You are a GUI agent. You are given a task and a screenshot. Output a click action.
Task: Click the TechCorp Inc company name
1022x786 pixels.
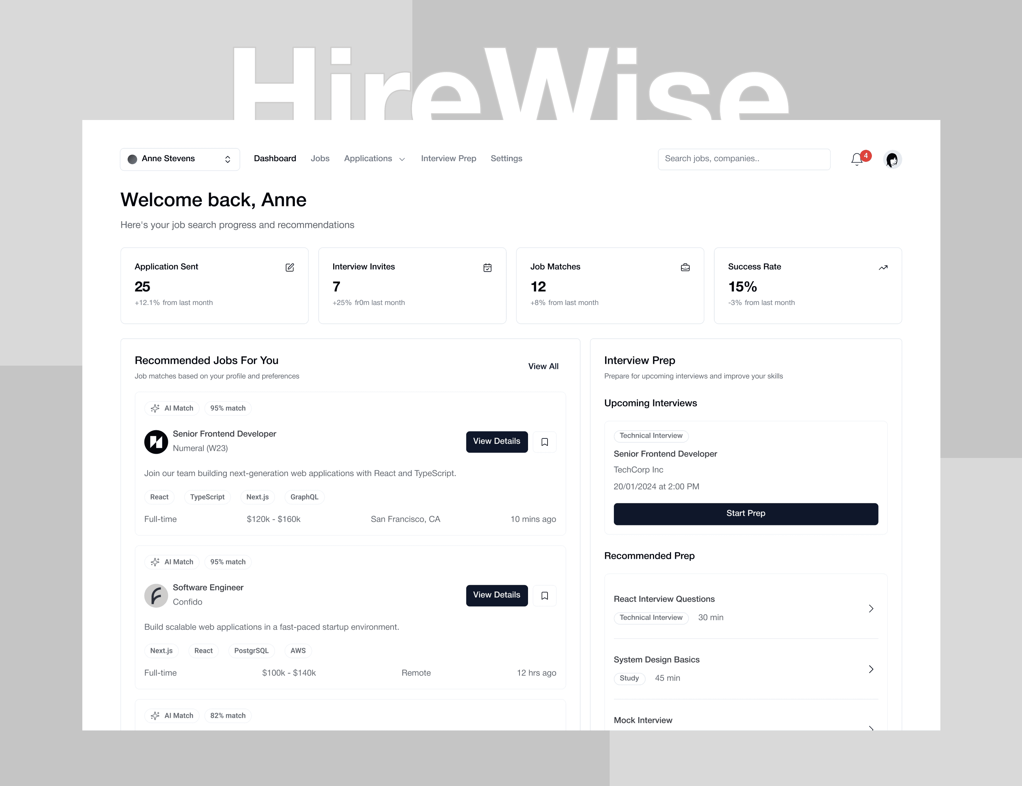pyautogui.click(x=638, y=470)
